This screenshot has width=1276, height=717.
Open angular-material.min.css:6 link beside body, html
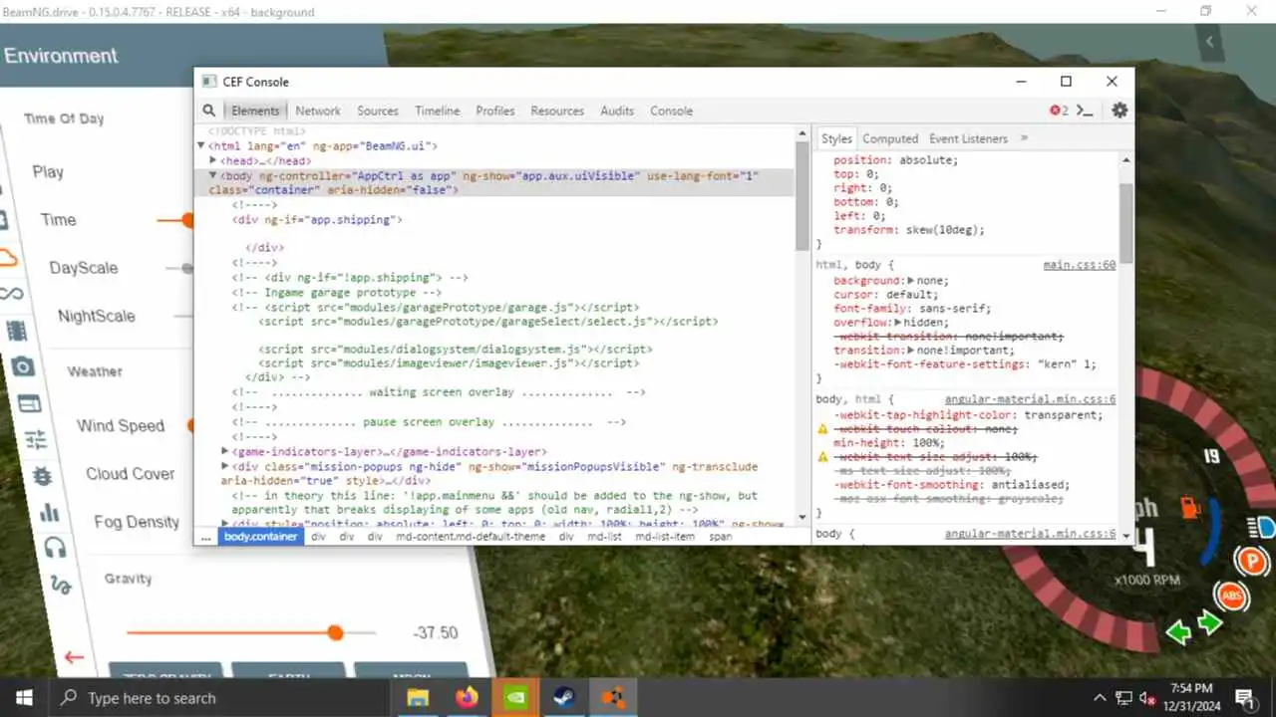coord(1031,399)
